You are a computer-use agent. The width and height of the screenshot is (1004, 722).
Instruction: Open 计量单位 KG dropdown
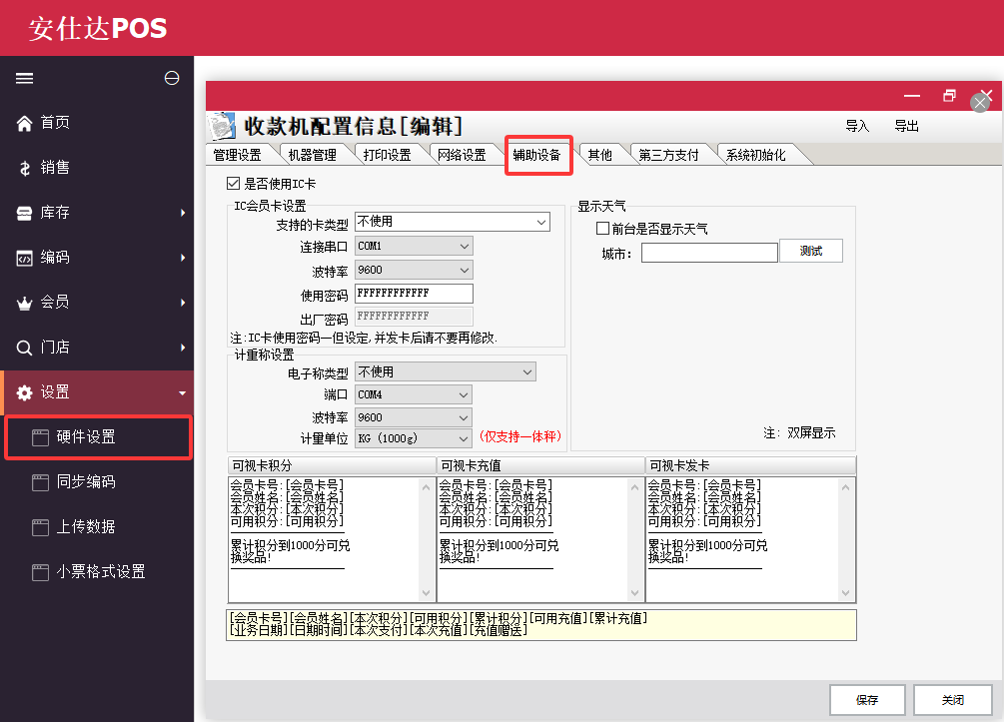(413, 438)
